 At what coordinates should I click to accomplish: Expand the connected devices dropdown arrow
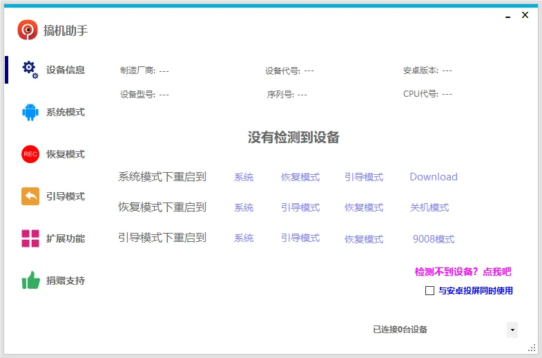point(512,330)
